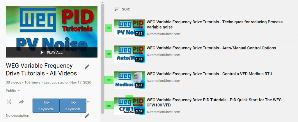The height and width of the screenshot is (122, 298).
Task: Click the pencil icon to edit playlist title
Action: [x=87, y=67]
